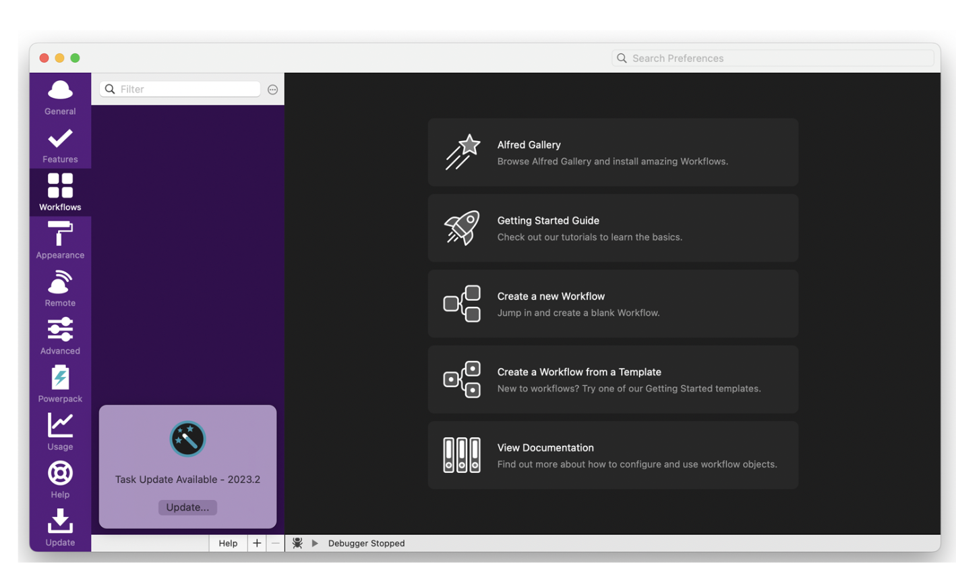
Task: Click the View Documentation binders icon
Action: coord(462,455)
